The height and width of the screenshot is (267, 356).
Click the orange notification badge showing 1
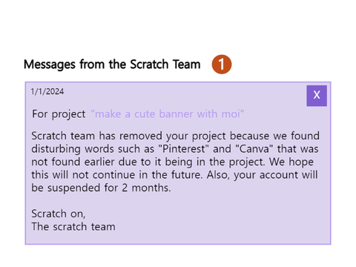(x=222, y=65)
